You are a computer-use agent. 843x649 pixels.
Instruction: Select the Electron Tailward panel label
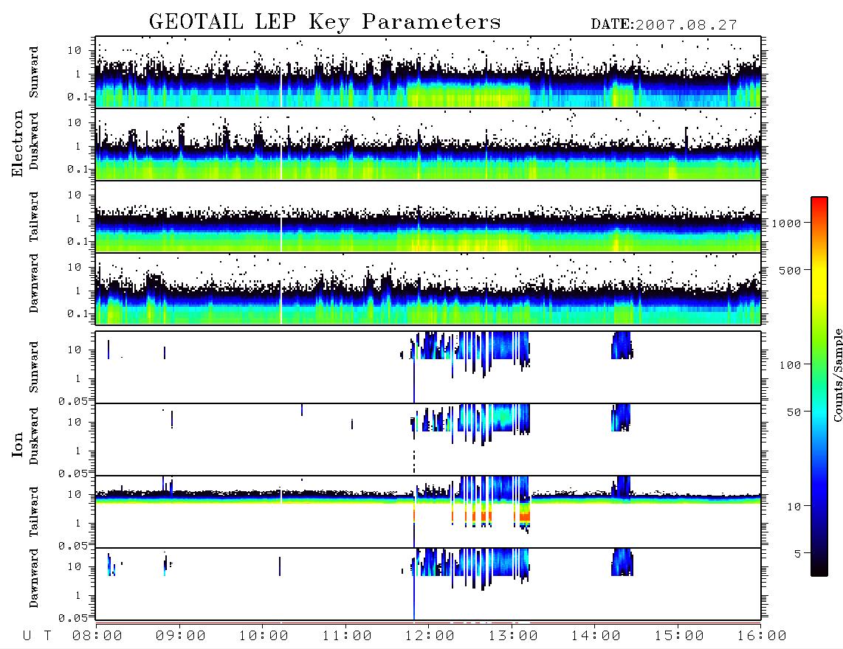[34, 217]
